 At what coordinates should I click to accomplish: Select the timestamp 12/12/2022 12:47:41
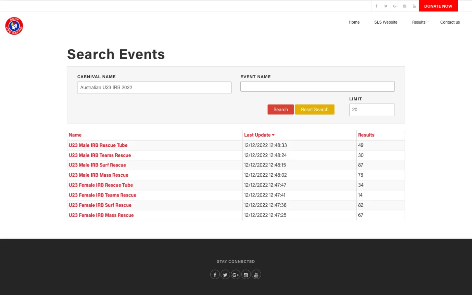(x=265, y=195)
